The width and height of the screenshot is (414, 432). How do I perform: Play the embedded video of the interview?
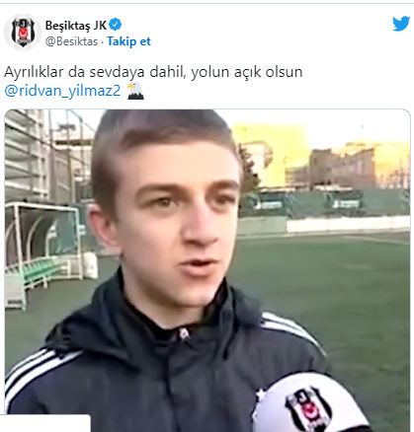(207, 270)
